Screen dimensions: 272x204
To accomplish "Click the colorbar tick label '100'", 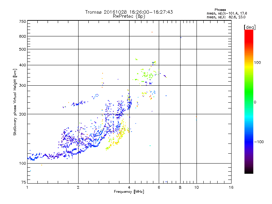I will coord(257,63).
